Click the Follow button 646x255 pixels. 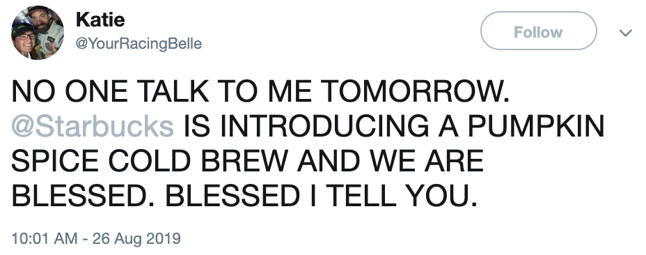(x=539, y=31)
